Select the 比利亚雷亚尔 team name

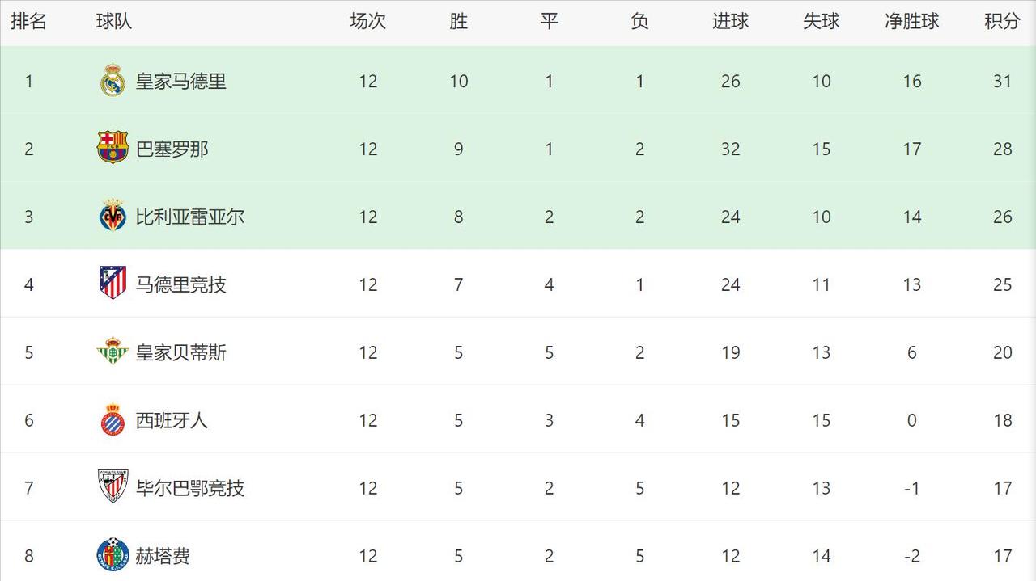coord(190,217)
